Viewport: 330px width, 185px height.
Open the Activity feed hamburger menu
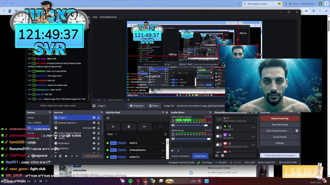108,118
